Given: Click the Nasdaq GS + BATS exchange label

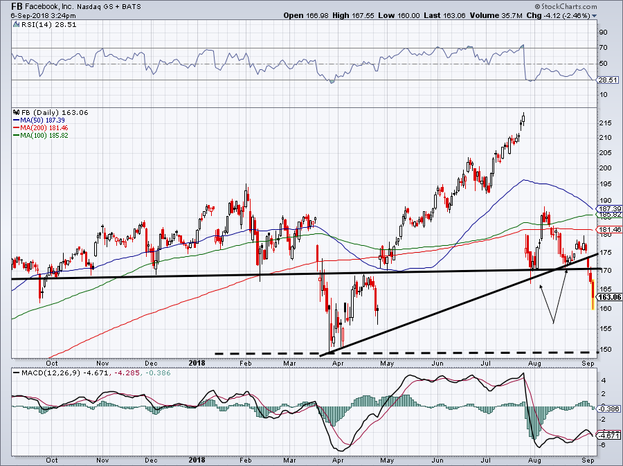Looking at the screenshot, I should [x=109, y=7].
